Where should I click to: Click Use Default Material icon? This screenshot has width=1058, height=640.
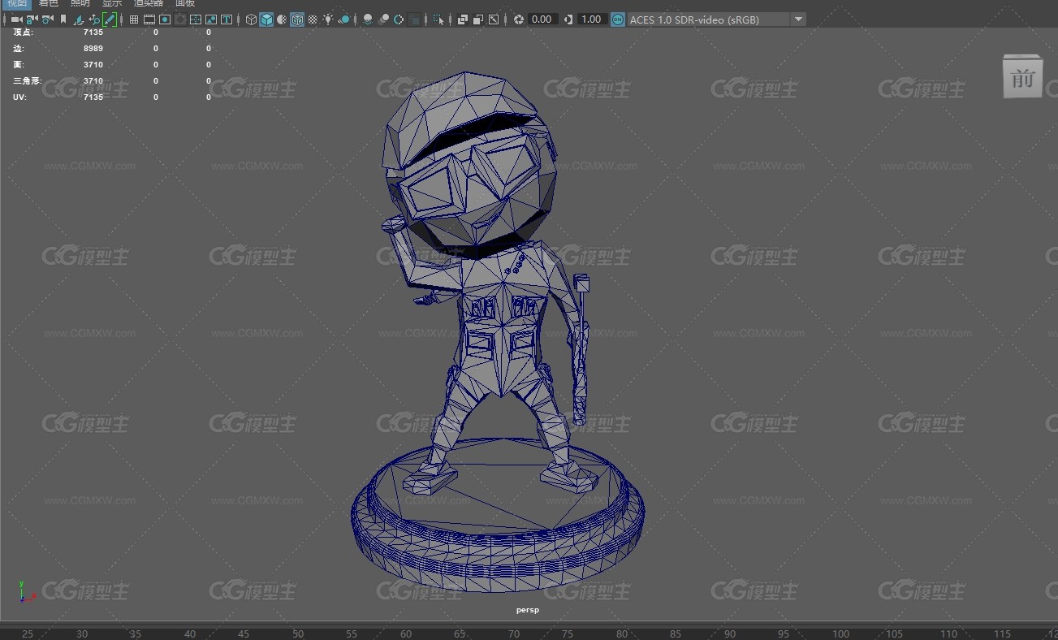282,19
